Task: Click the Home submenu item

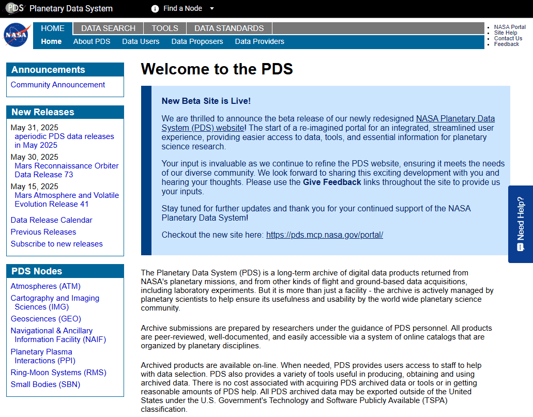Action: tap(51, 41)
